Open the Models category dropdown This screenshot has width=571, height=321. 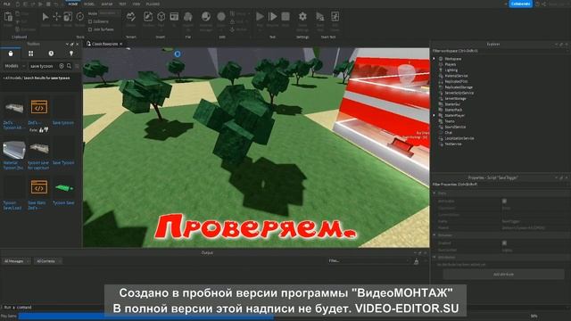click(x=14, y=66)
